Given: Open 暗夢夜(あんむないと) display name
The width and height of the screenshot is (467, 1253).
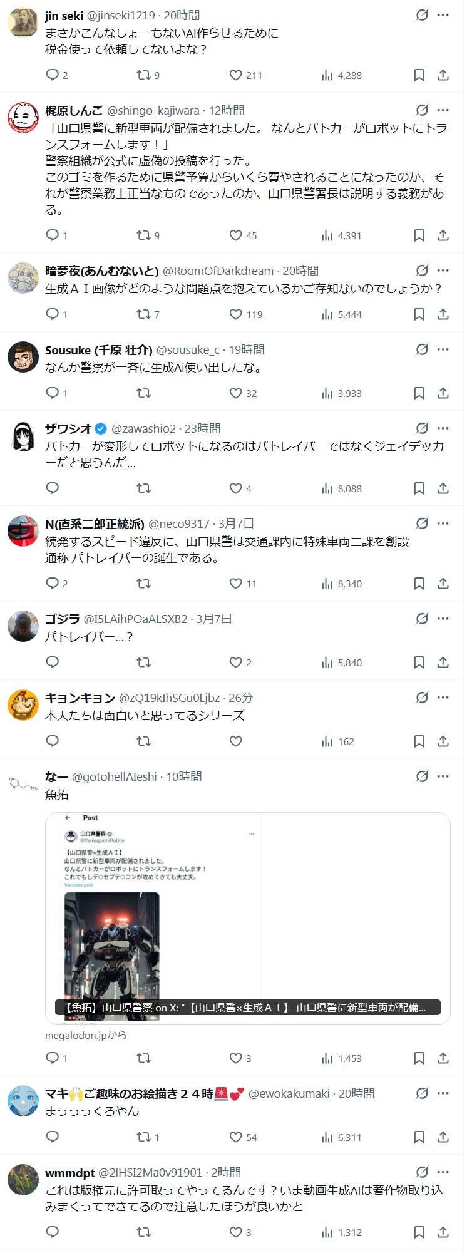Looking at the screenshot, I should 101,271.
